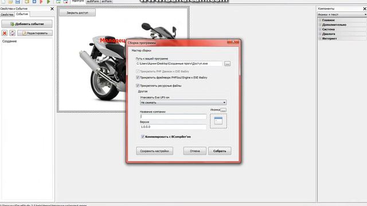Screen dimensions: 367x206
Task: Open the authForm tab
Action: click(93, 1)
